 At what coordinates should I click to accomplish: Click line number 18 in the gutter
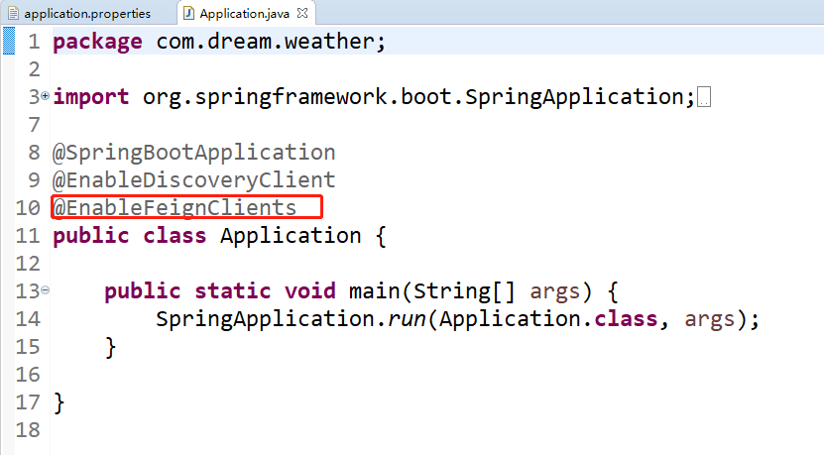click(x=28, y=430)
